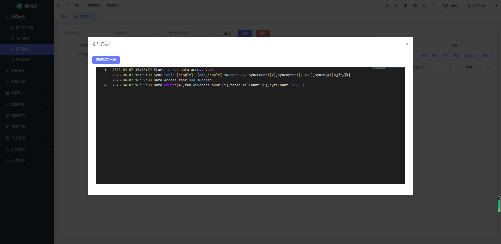The width and height of the screenshot is (501, 244).
Task: Open the GitHub icon link
Action: pyautogui.click(x=415, y=5)
